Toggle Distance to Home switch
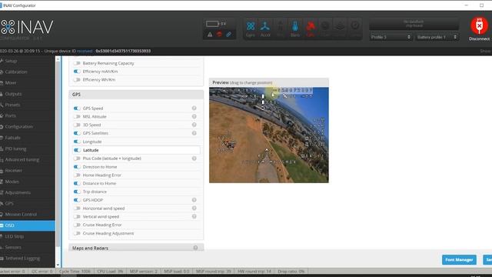This screenshot has height=277, width=492. (77, 183)
